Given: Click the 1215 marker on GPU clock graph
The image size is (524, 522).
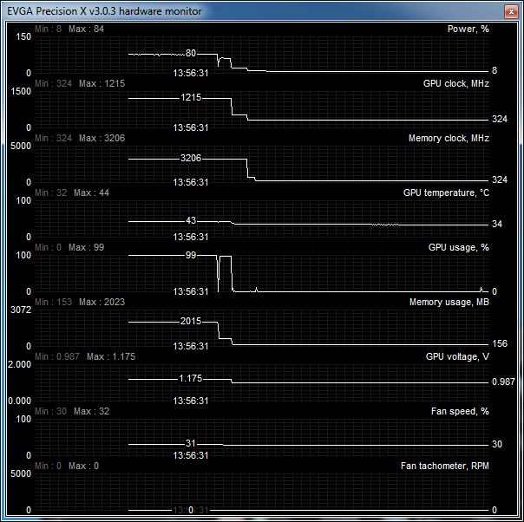Looking at the screenshot, I should coord(191,98).
